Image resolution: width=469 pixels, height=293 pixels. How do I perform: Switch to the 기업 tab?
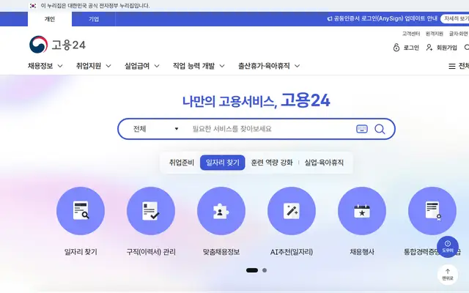[94, 19]
